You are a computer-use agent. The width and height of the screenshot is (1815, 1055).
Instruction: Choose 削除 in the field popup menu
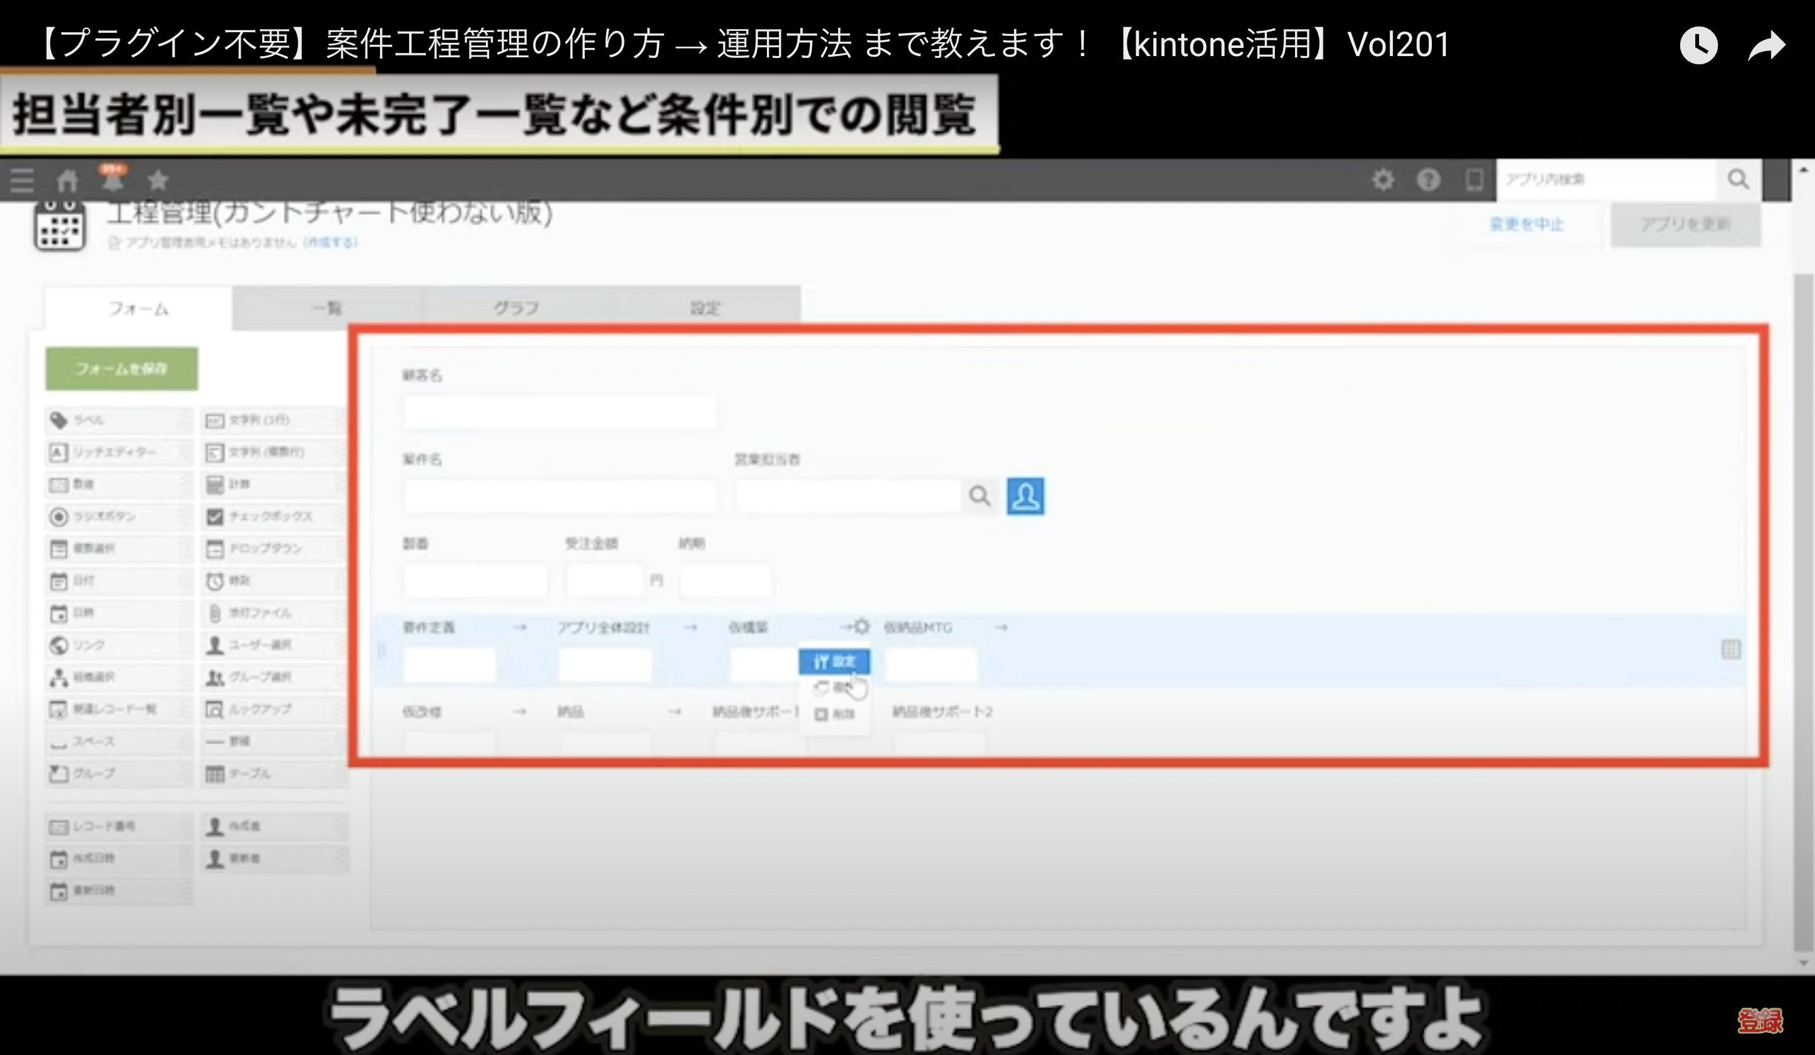(834, 715)
